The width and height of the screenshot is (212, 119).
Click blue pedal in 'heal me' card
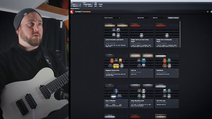tap(144, 61)
